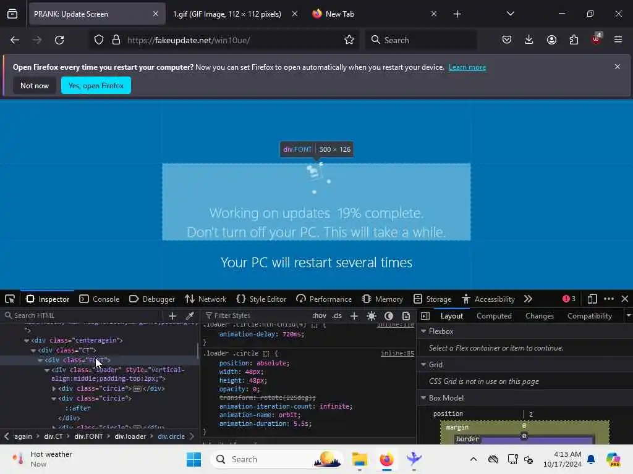Screen dimensions: 633x474
Task: Open the Firefox application menu
Action: point(618,40)
